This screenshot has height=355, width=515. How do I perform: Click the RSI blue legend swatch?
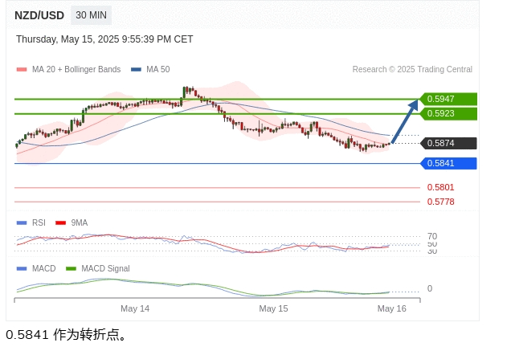tap(22, 223)
